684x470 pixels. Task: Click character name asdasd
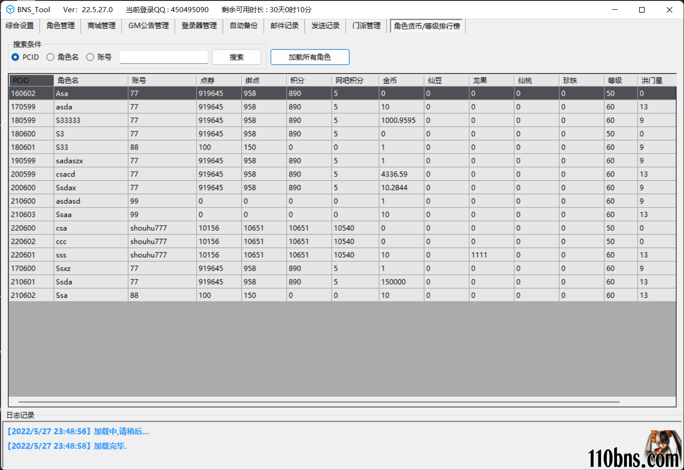pyautogui.click(x=91, y=201)
